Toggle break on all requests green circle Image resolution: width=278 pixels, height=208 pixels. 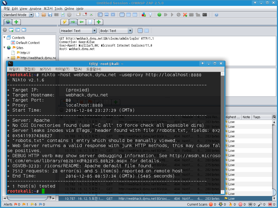(x=159, y=15)
